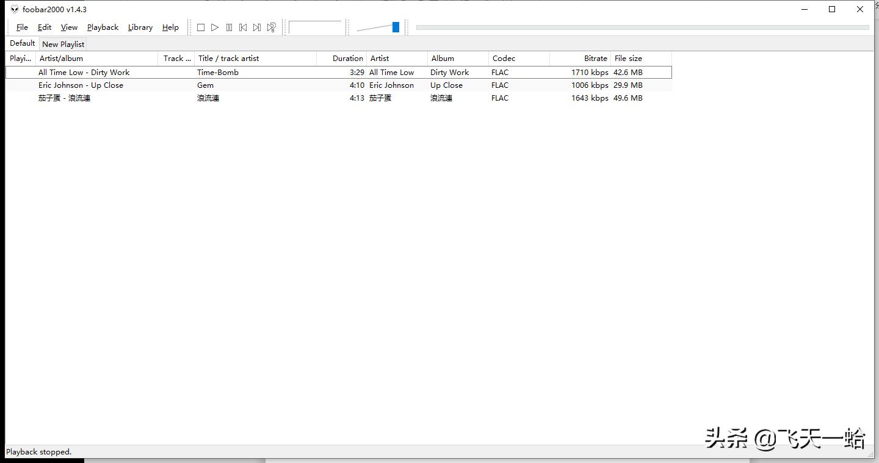The height and width of the screenshot is (463, 879).
Task: Click the FLAC codec of the Time-Bomb row
Action: [x=500, y=72]
